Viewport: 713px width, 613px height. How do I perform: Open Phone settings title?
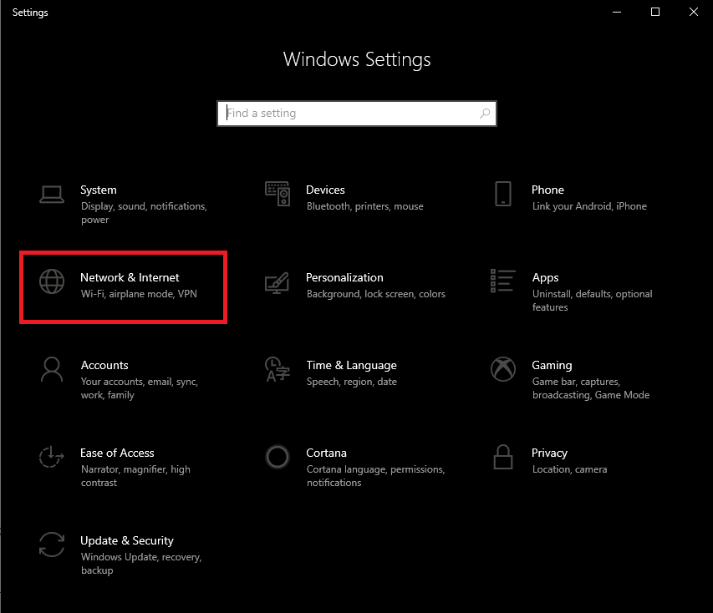[547, 190]
